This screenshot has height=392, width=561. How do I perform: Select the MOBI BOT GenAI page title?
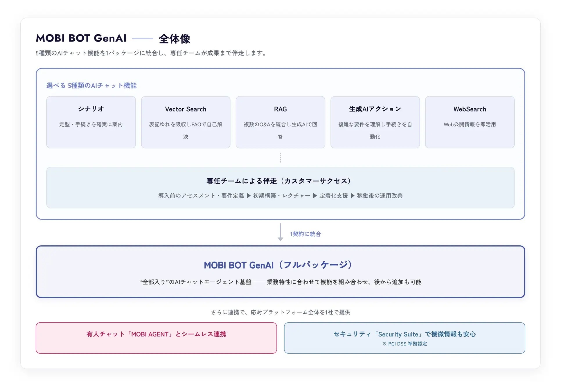pos(81,38)
